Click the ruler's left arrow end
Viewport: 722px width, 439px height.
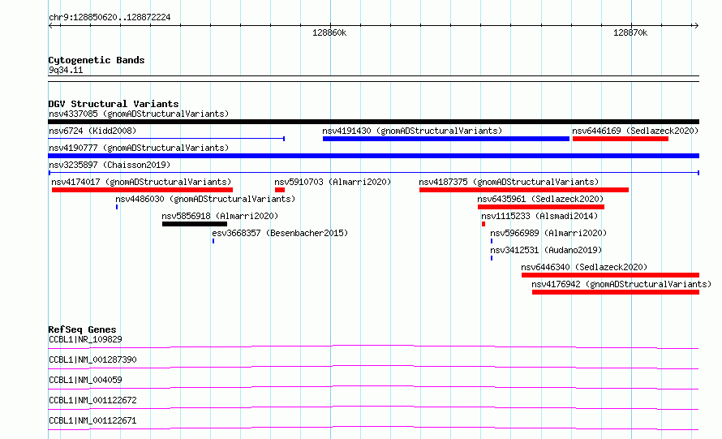(51, 25)
